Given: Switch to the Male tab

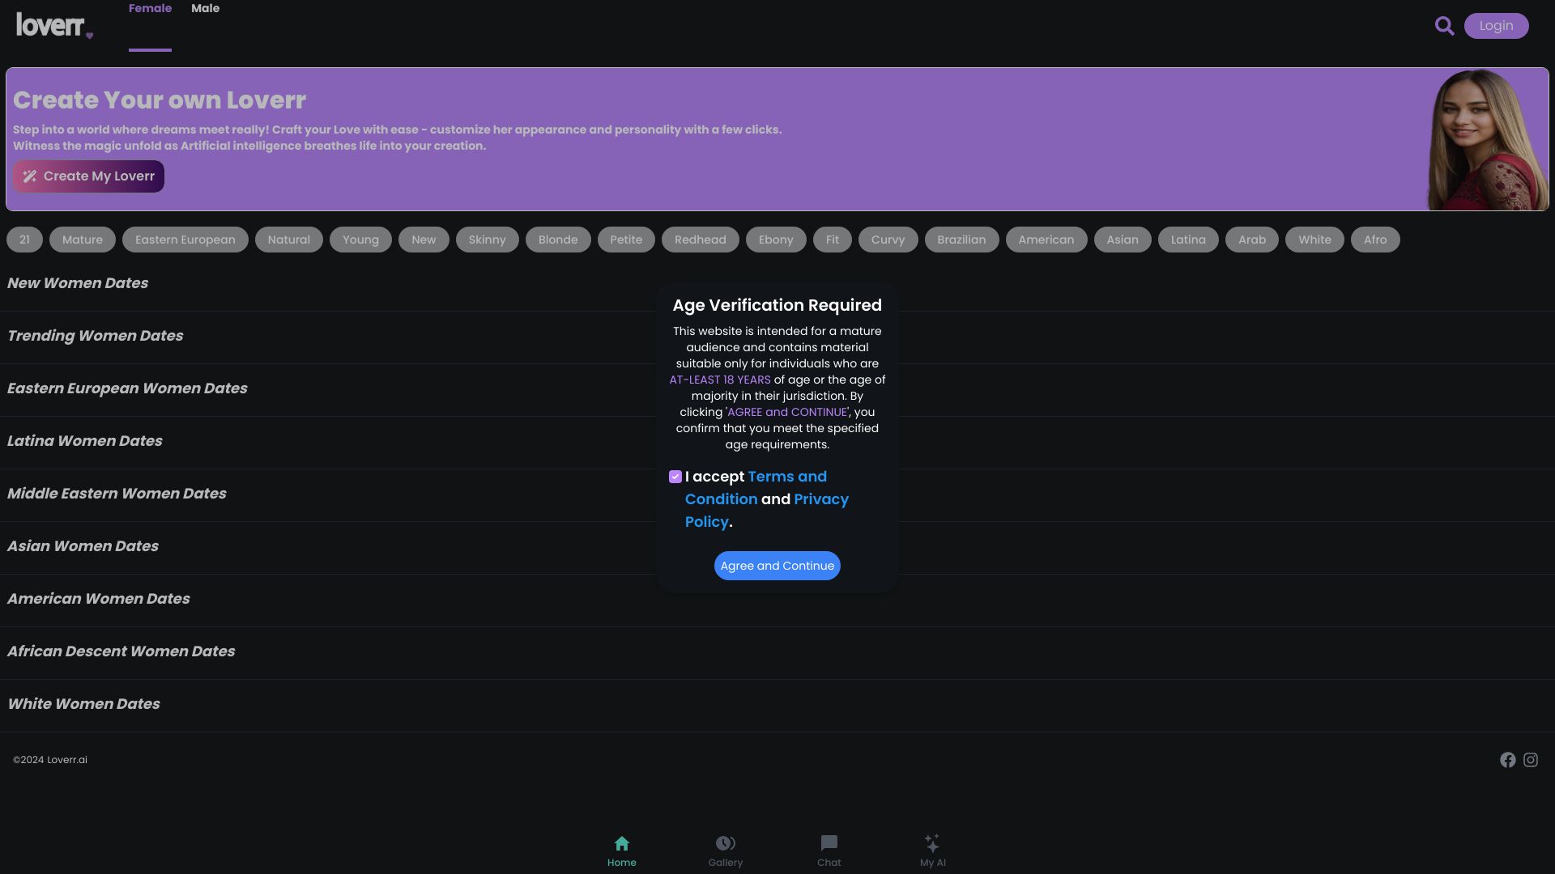Looking at the screenshot, I should point(205,9).
